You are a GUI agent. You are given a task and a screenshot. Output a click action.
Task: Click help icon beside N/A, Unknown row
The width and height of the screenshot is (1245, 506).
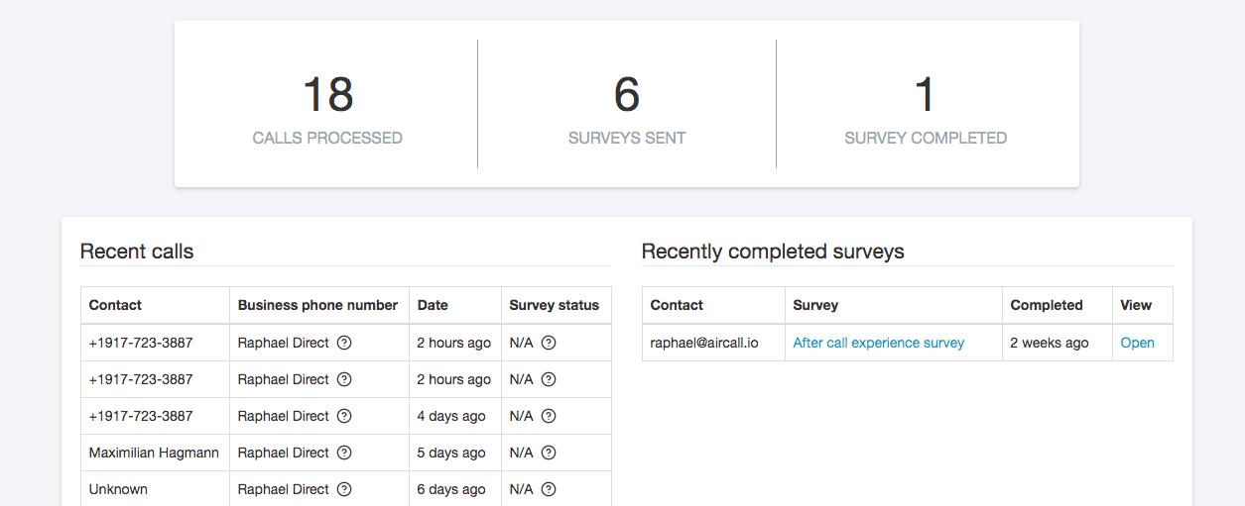tap(549, 489)
